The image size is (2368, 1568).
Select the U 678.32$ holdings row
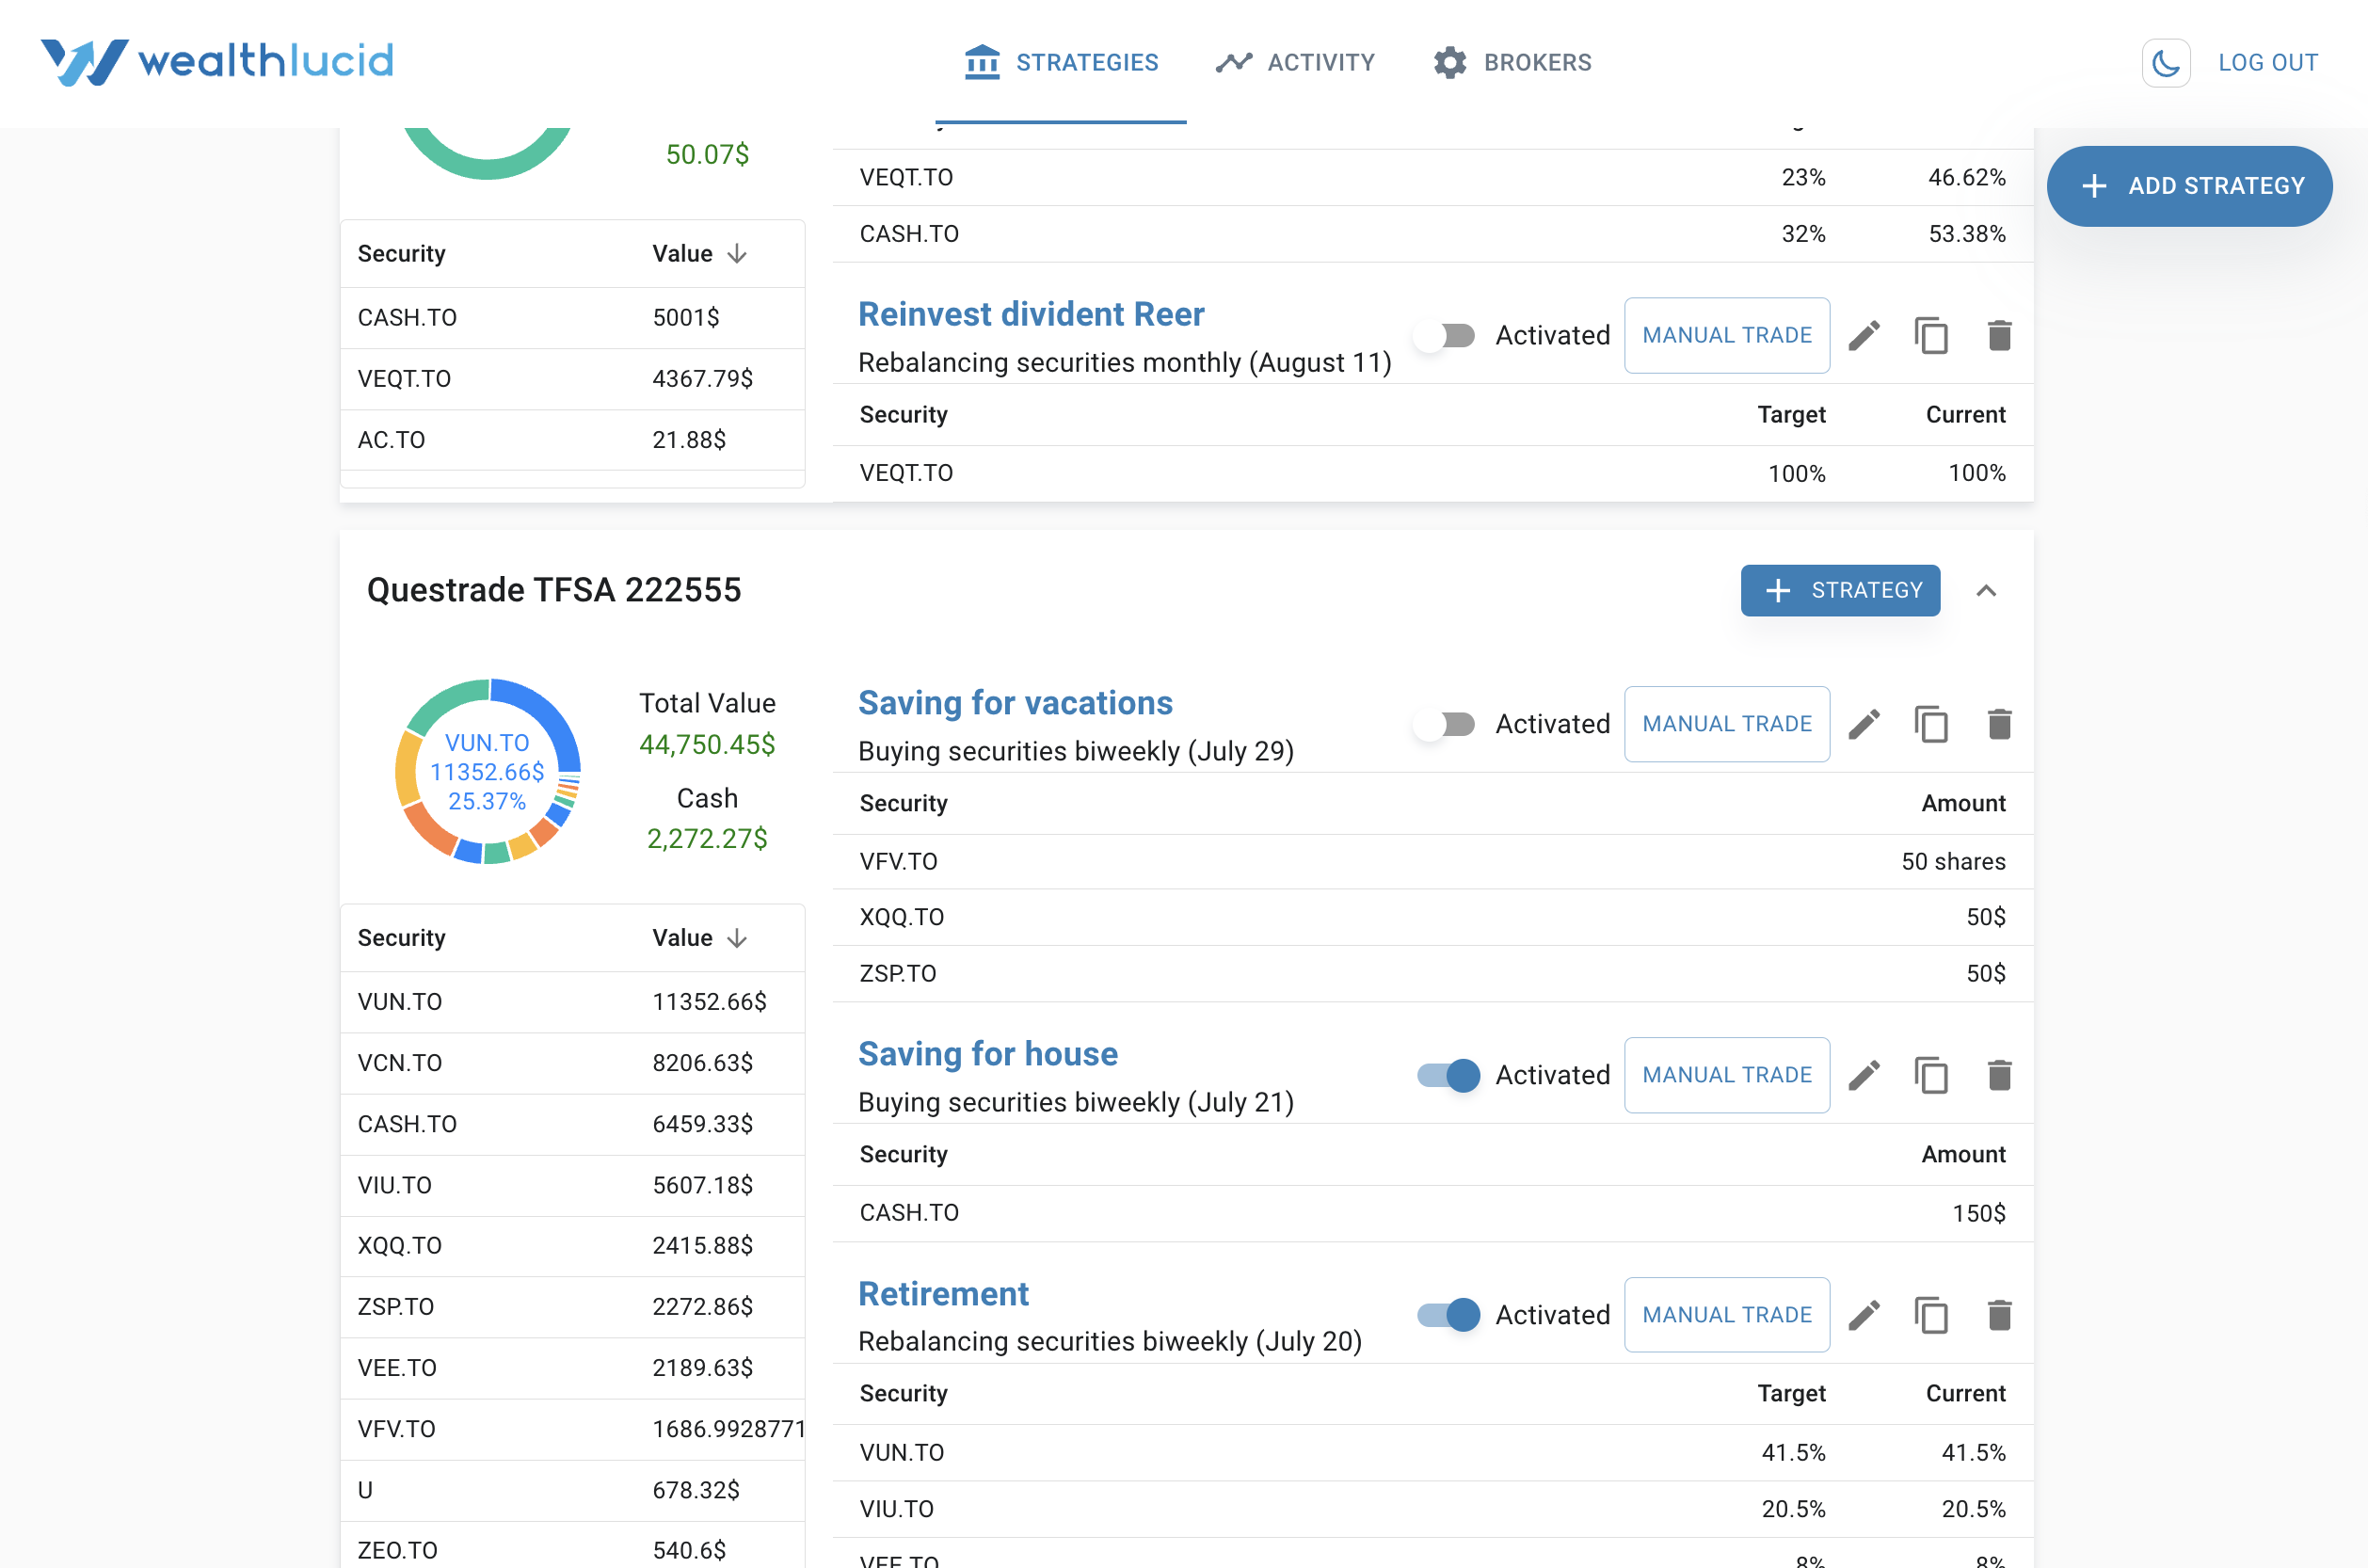[573, 1490]
